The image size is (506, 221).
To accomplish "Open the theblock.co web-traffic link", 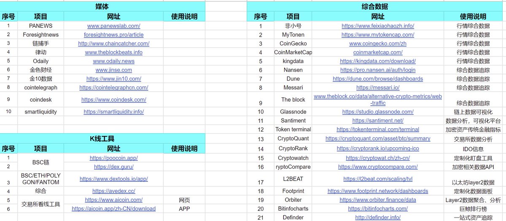I will tap(378, 100).
